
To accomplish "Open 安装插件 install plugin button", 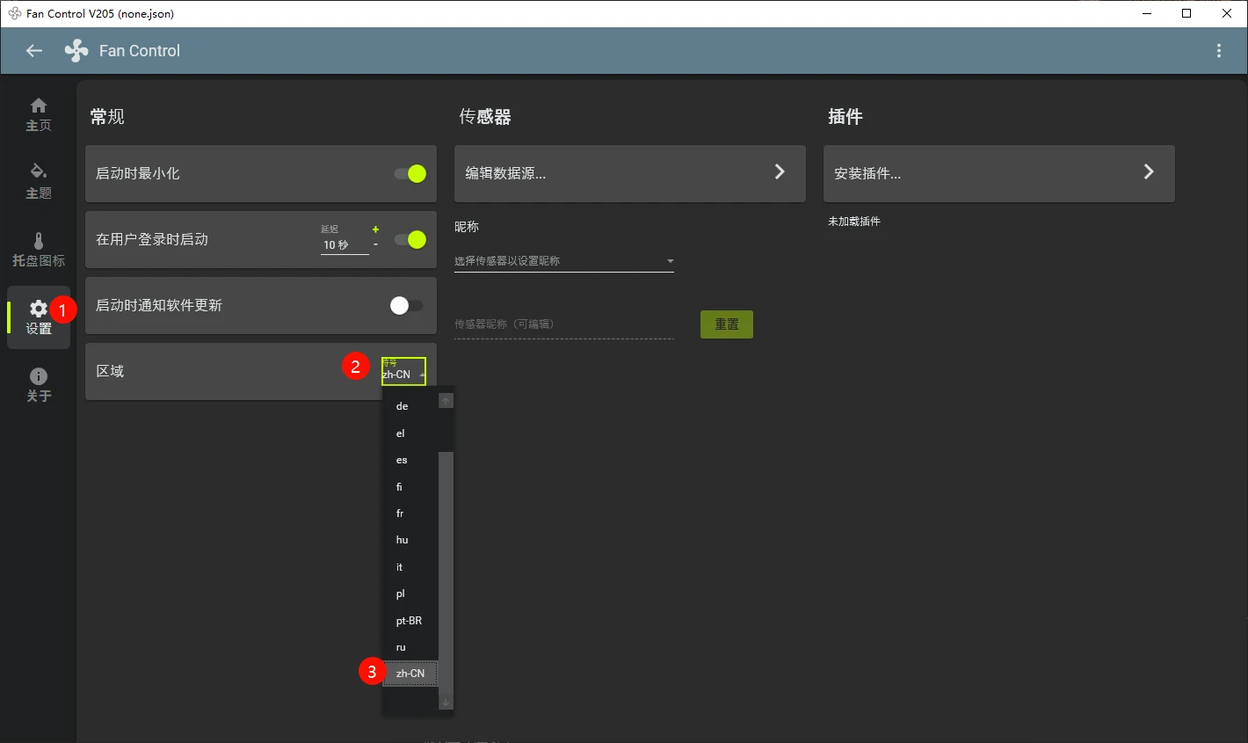I will 999,174.
